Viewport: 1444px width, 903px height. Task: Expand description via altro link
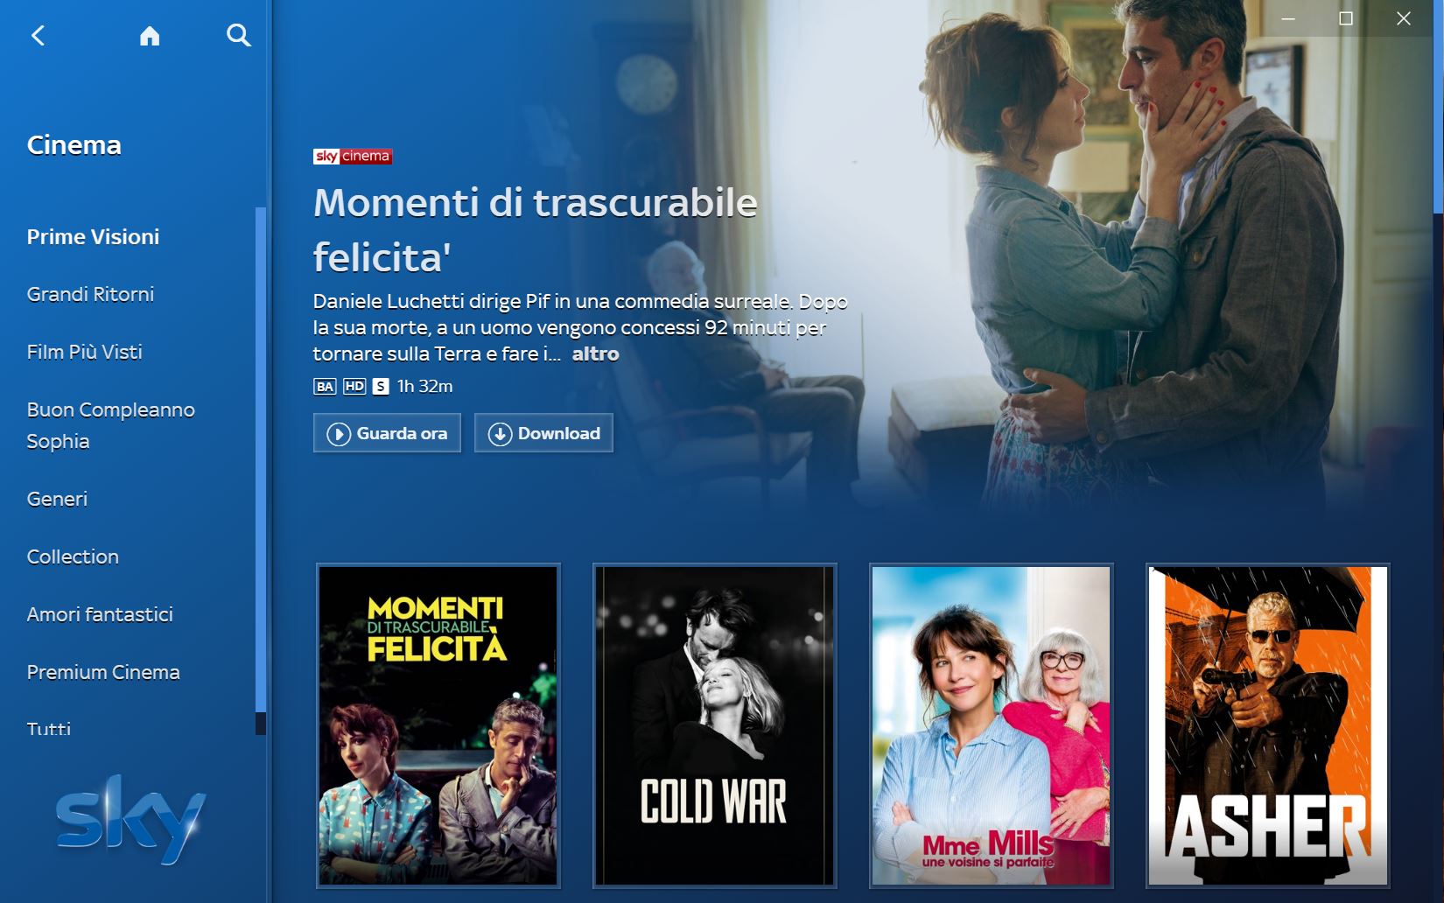click(x=595, y=353)
